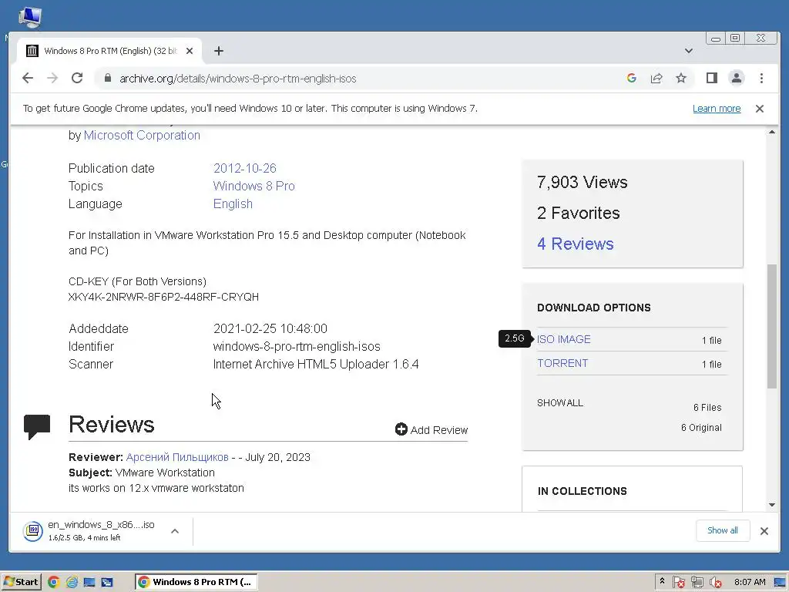Image resolution: width=789 pixels, height=592 pixels.
Task: Click the forward navigation arrow
Action: point(52,78)
